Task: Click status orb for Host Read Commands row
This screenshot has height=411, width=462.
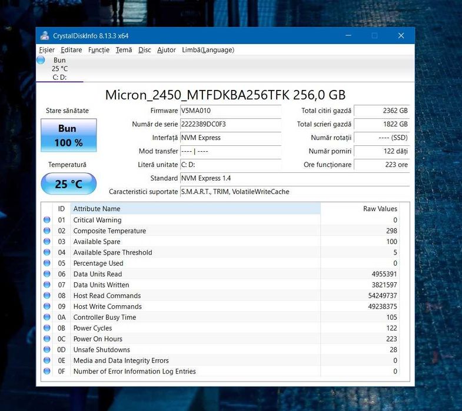Action: tap(47, 295)
